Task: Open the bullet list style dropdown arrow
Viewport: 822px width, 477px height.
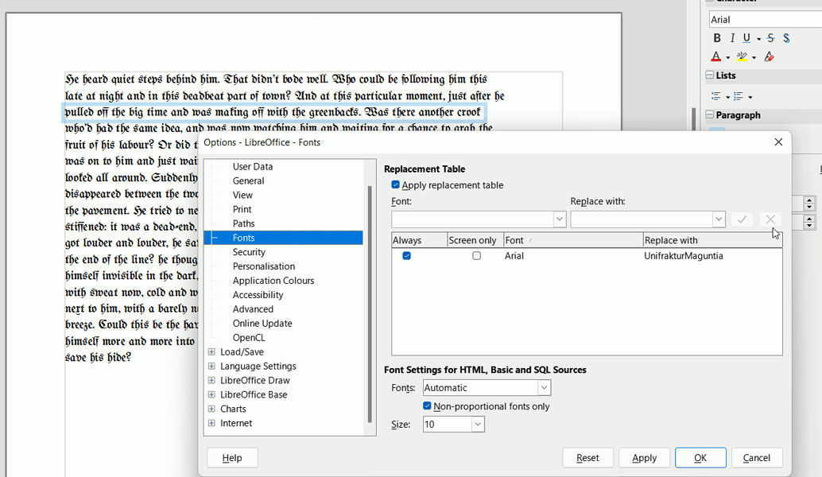Action: (727, 97)
